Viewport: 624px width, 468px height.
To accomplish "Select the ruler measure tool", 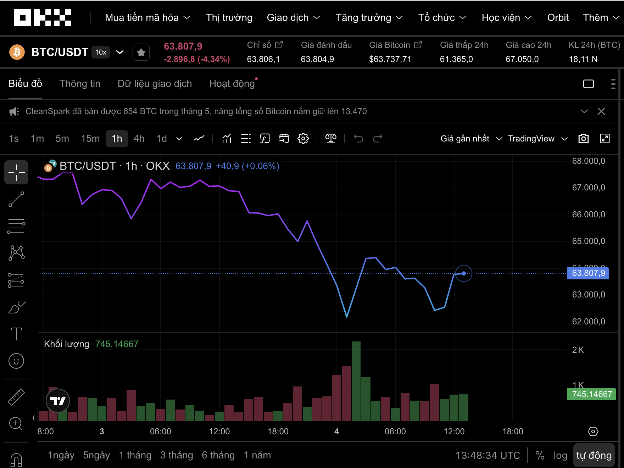I will click(x=16, y=397).
